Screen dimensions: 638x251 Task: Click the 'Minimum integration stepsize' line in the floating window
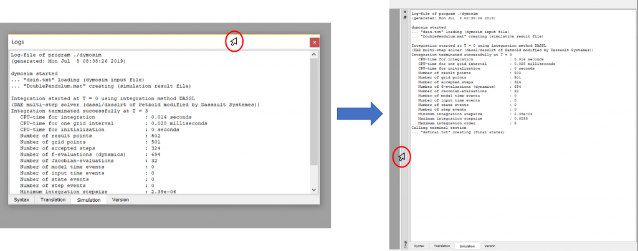click(98, 192)
